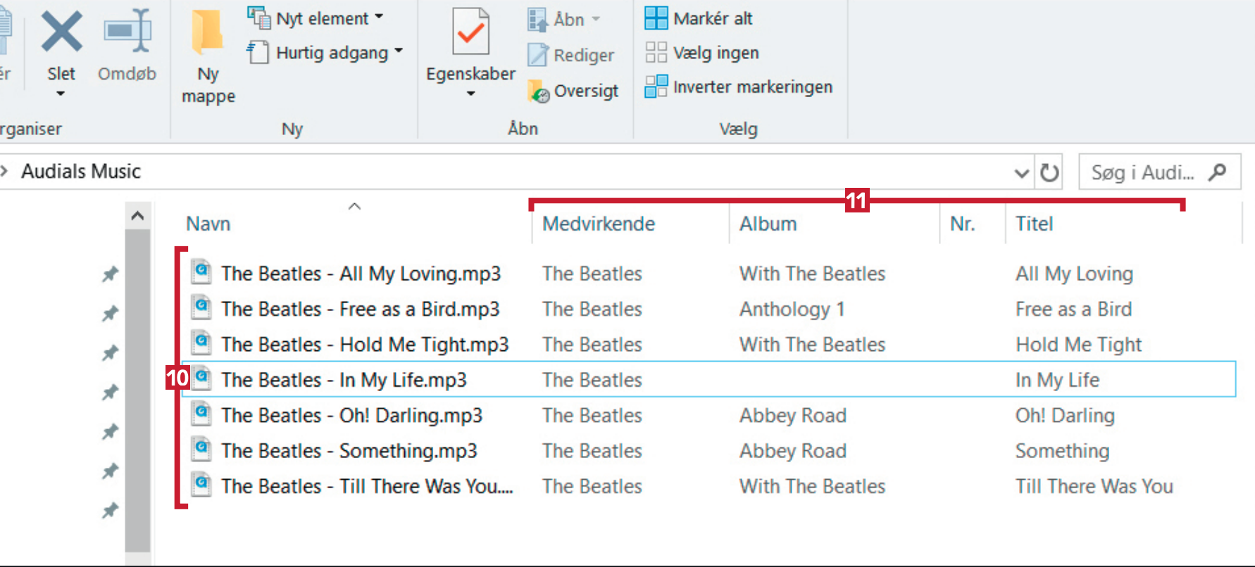Click the Rediger edit icon
The width and height of the screenshot is (1255, 567).
click(538, 55)
